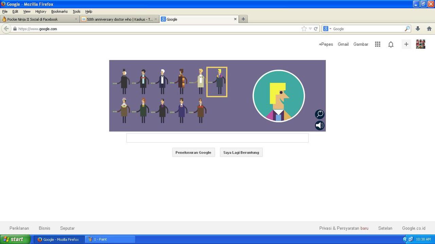Mute the doodle sound speaker icon
Viewport: 435px width, 244px height.
pos(319,126)
